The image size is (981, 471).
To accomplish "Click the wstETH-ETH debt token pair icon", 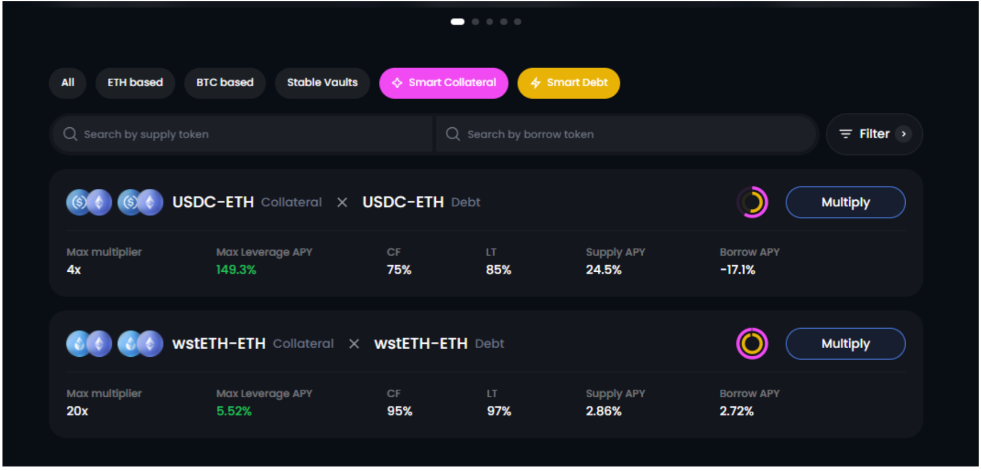I will (x=140, y=344).
